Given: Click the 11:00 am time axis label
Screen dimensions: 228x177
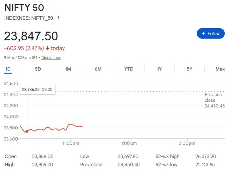Looking at the screenshot, I should (71, 143).
